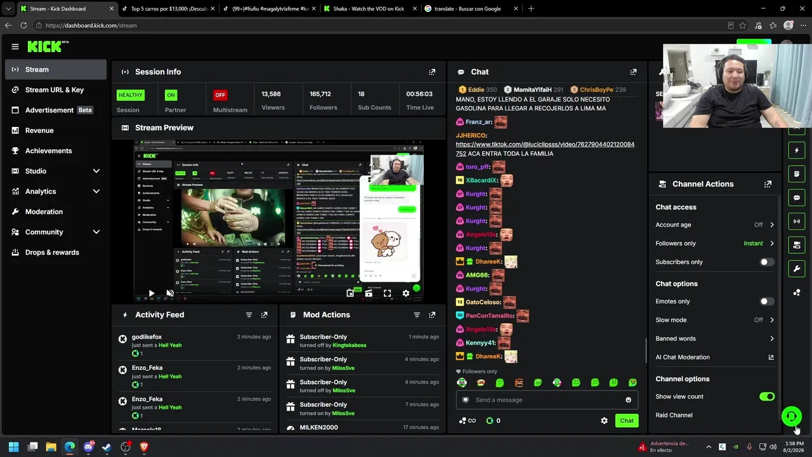
Task: Enter fullscreen on the stream preview
Action: [x=387, y=293]
